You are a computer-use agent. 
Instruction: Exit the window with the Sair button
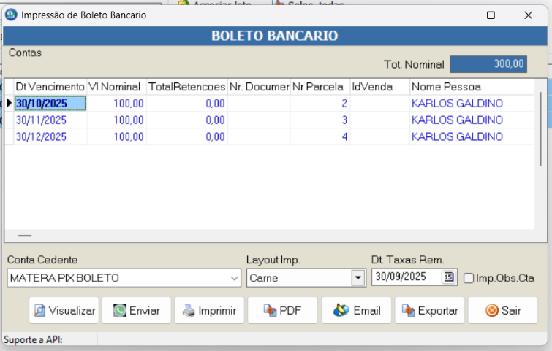pos(502,310)
